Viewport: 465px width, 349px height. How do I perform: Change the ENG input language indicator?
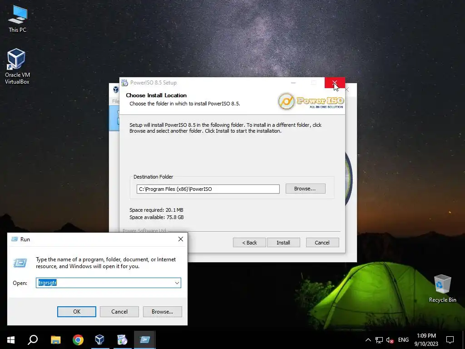403,340
